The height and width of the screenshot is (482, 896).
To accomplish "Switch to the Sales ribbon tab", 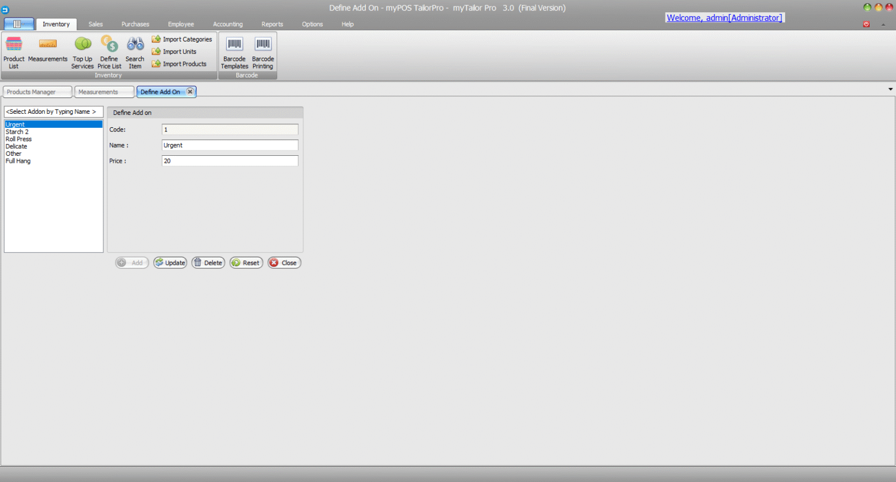I will click(95, 24).
